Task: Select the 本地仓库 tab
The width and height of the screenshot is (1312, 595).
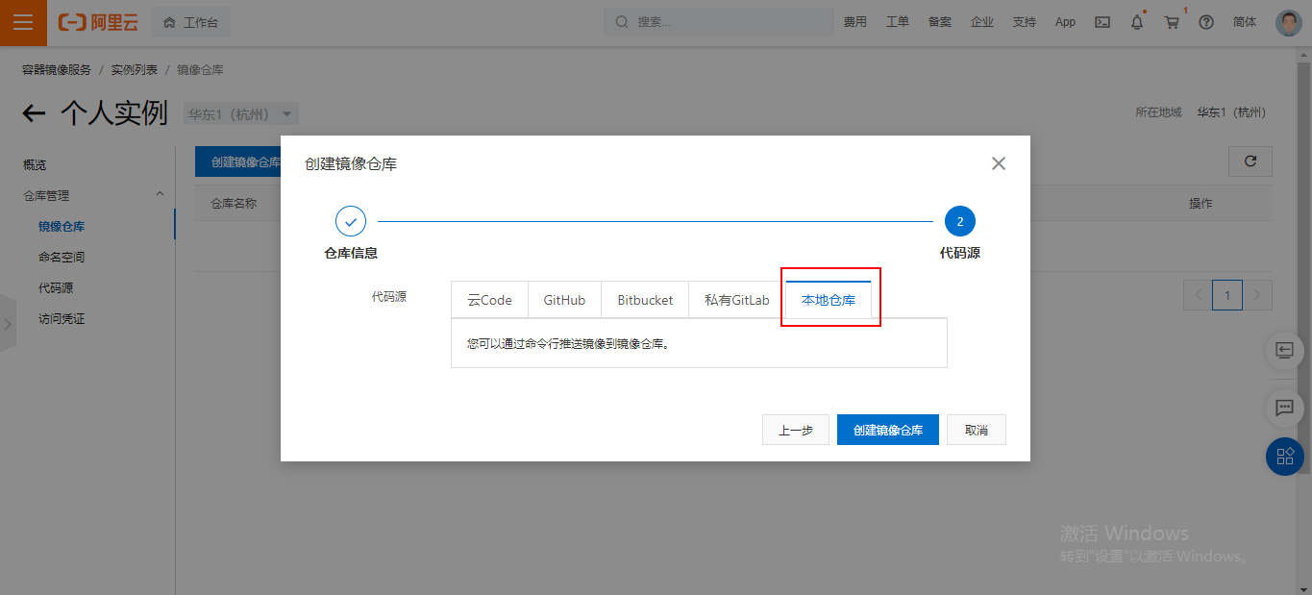Action: (x=829, y=300)
